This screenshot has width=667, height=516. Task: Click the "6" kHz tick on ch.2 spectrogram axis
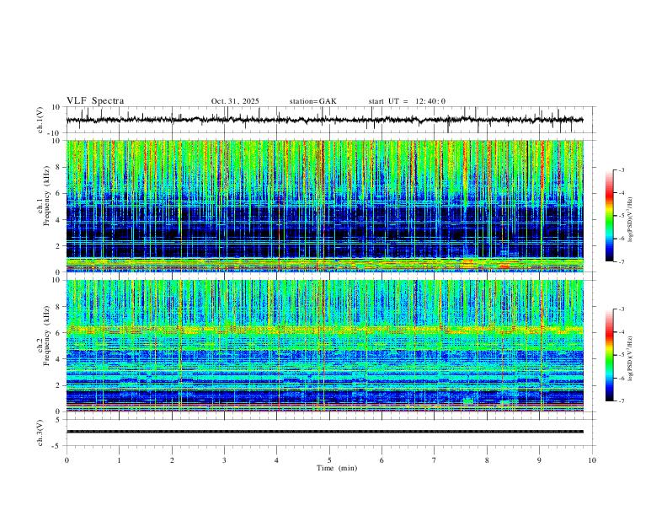click(59, 333)
